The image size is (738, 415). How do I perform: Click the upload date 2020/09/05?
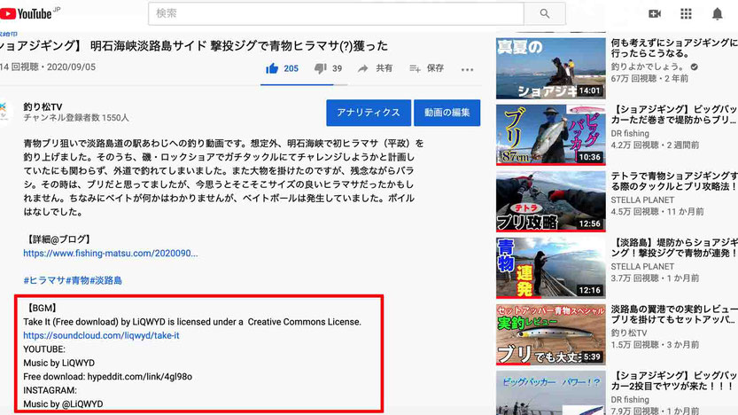coord(71,67)
